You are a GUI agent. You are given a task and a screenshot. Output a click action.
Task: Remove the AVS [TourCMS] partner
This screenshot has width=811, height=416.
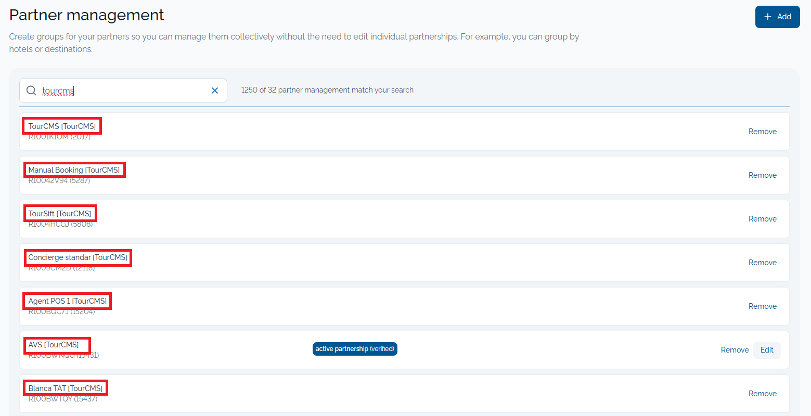point(735,350)
